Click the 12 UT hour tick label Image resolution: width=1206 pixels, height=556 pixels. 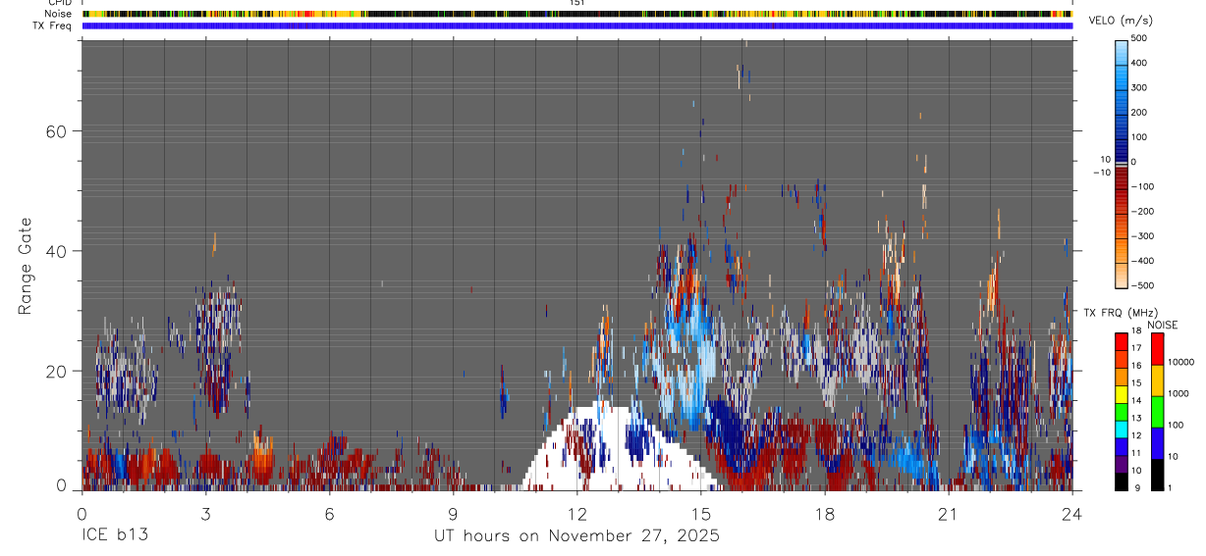click(x=577, y=513)
